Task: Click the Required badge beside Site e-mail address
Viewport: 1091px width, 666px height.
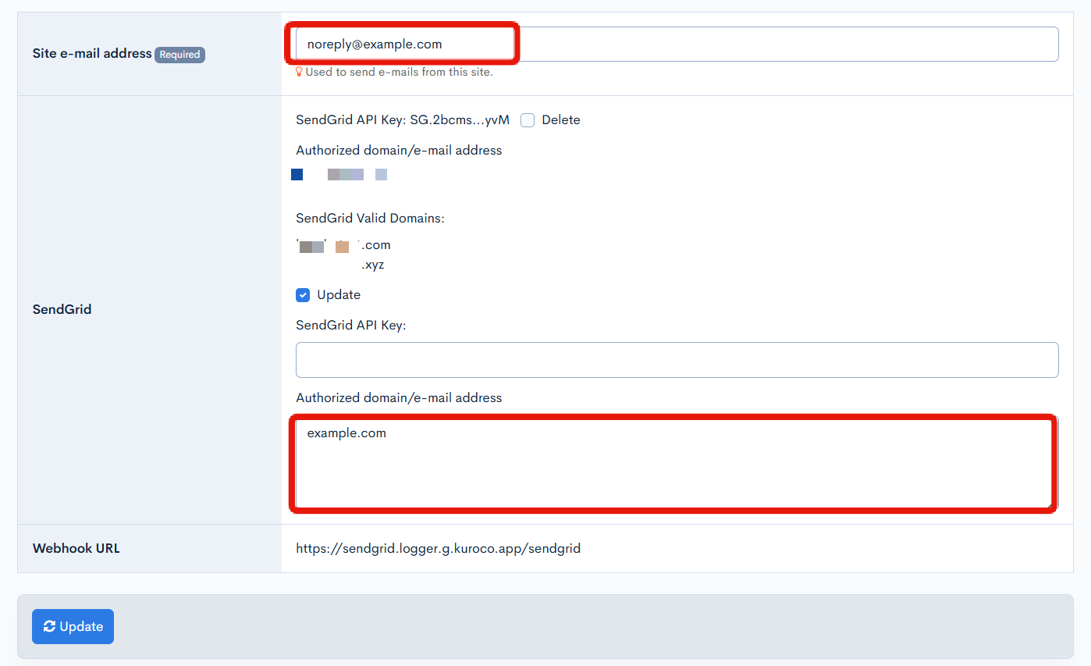Action: click(179, 55)
